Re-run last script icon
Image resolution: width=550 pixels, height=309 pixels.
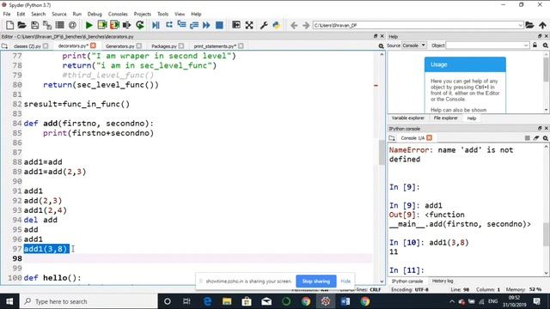tap(140, 25)
